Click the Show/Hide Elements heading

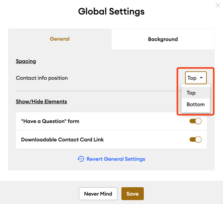tap(42, 101)
